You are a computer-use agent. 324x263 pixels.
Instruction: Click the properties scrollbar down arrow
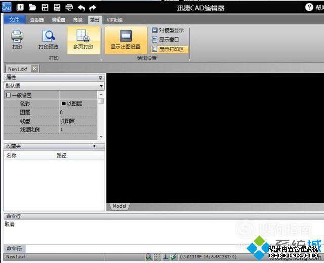point(101,136)
